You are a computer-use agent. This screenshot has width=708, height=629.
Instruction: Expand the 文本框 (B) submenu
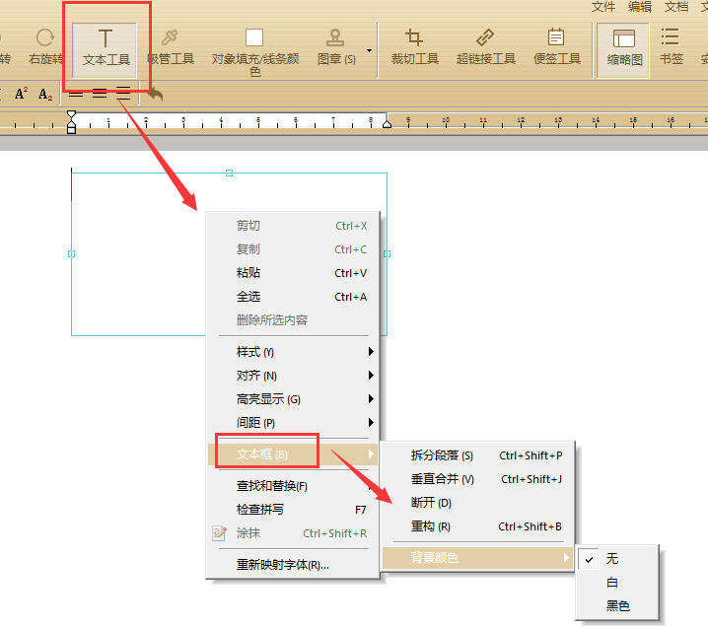[x=293, y=454]
